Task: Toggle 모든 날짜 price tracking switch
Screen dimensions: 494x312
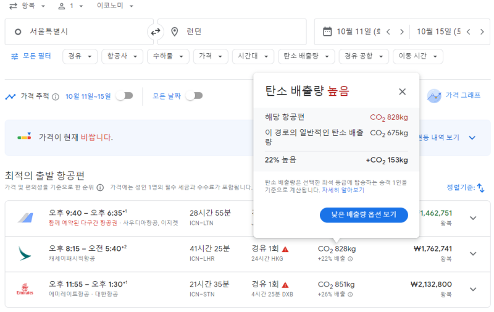Action: pos(194,96)
